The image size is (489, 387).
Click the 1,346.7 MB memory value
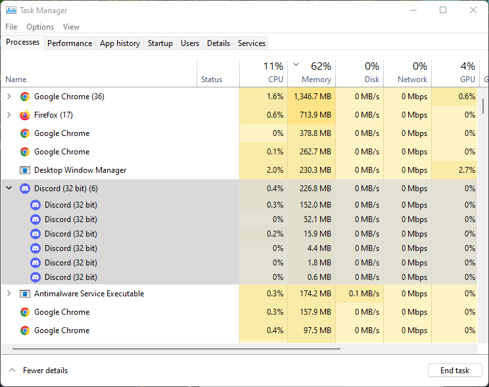click(x=312, y=97)
